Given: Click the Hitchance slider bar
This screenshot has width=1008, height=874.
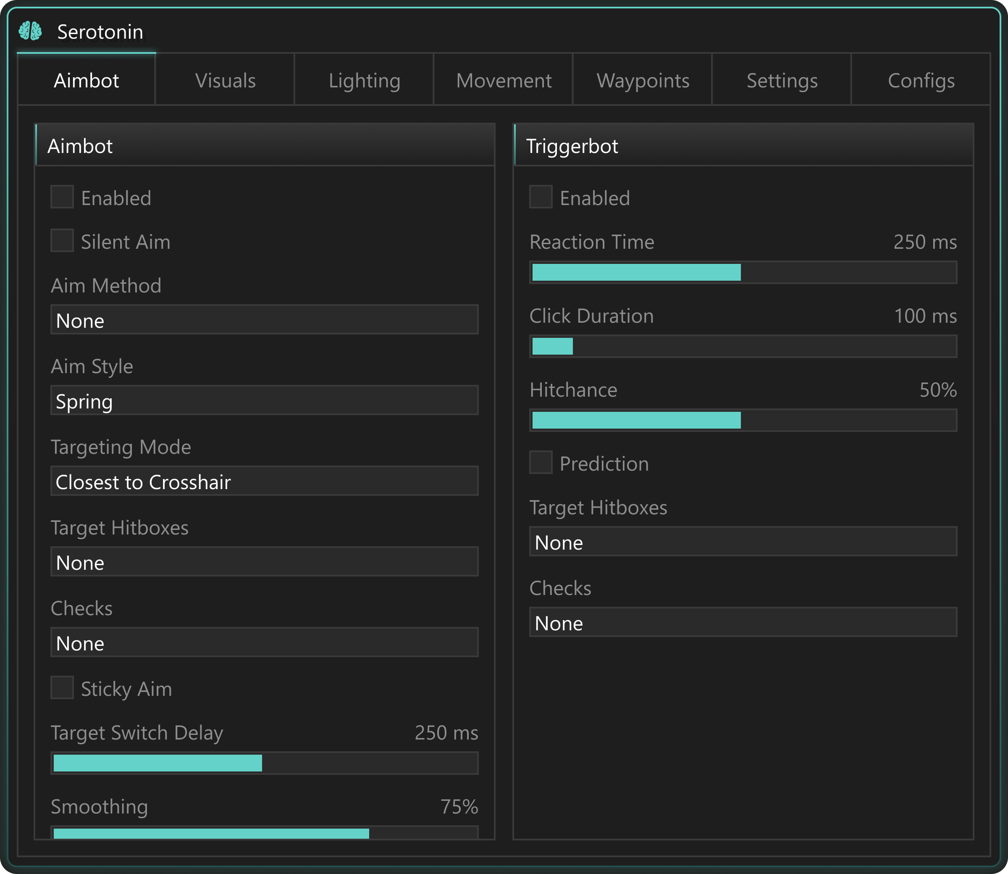Looking at the screenshot, I should 743,421.
